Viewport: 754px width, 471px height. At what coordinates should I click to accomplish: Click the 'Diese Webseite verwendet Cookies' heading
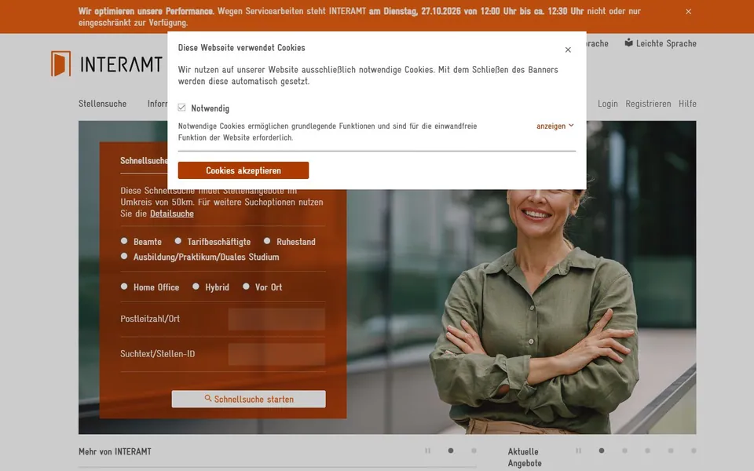click(241, 48)
